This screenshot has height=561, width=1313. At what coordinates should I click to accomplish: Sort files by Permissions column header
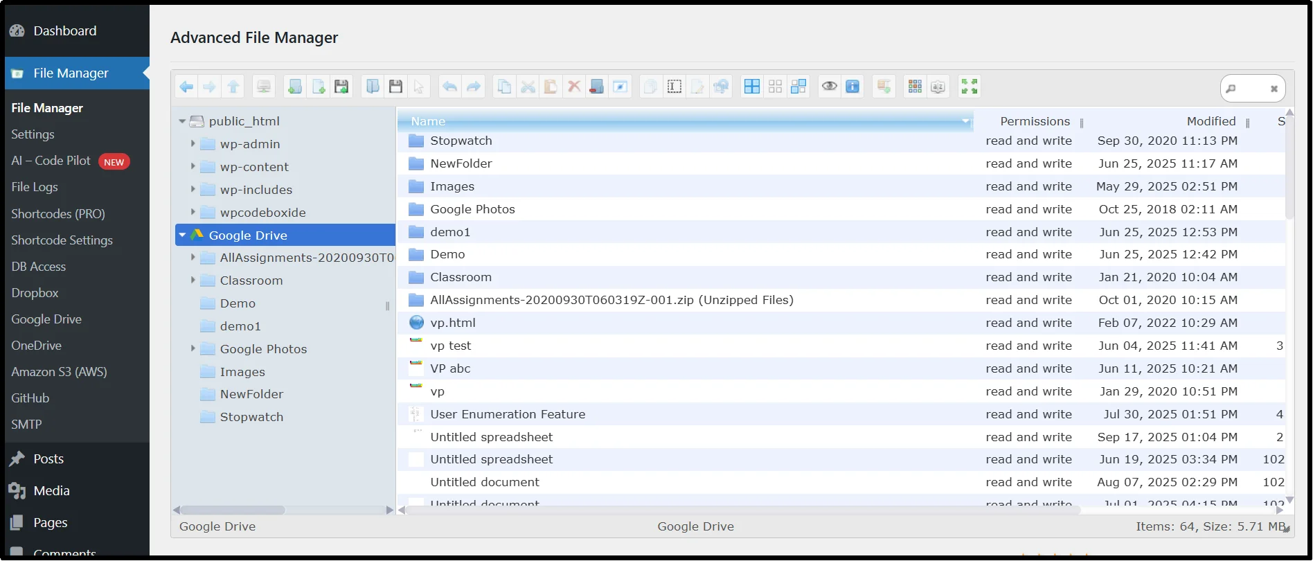[x=1035, y=121]
